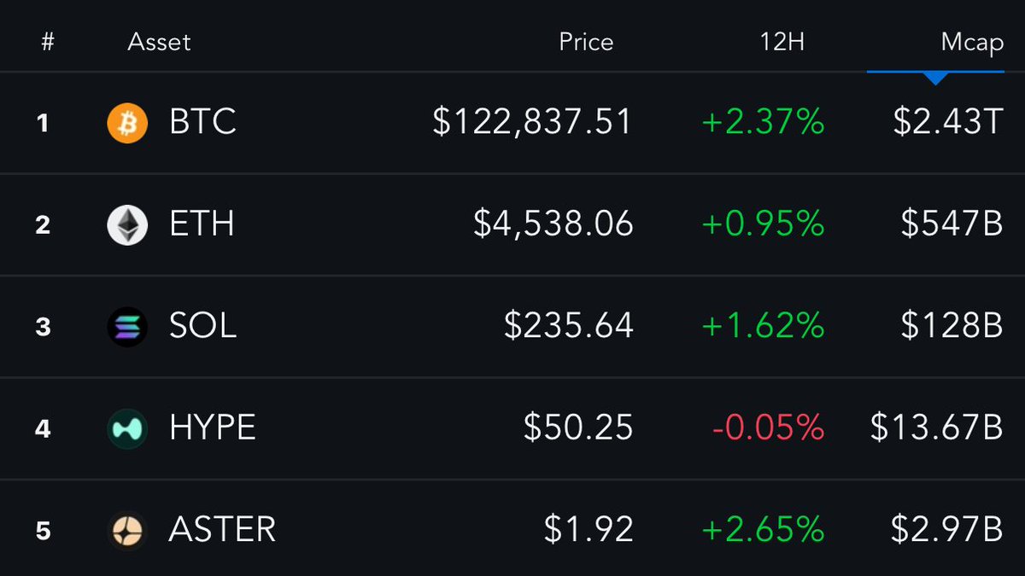This screenshot has height=576, width=1025.
Task: Sort assets by Price header
Action: point(586,43)
